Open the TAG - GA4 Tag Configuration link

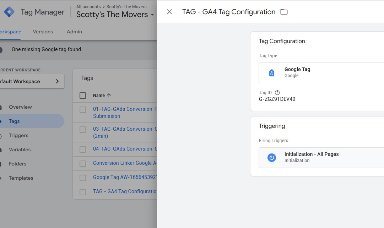click(x=125, y=191)
